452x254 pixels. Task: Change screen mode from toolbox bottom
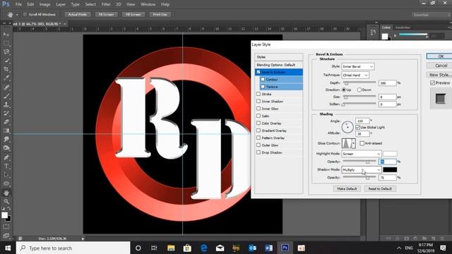6,236
